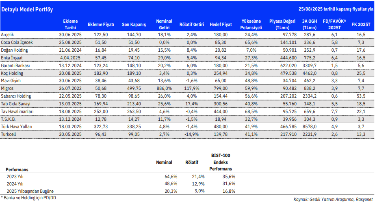Viewport: 375px width, 205px height.
Task: Click the Banka ve Holding footnote text
Action: pyautogui.click(x=30, y=198)
